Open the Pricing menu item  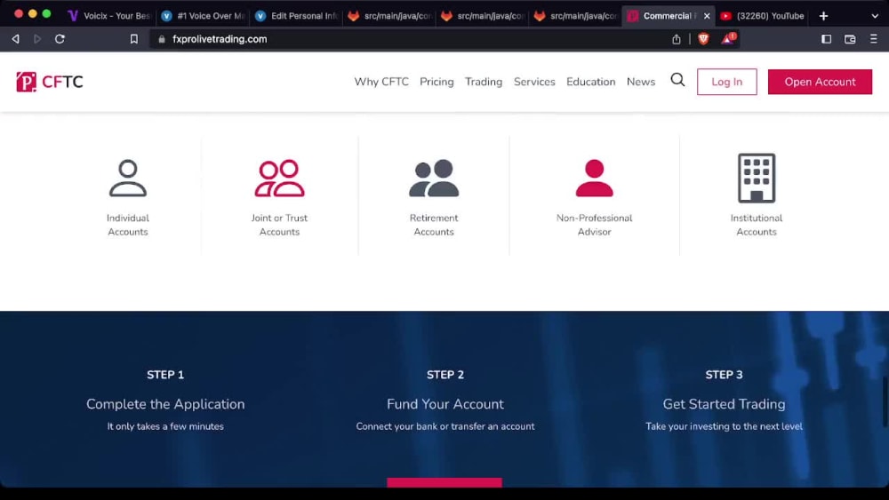pyautogui.click(x=436, y=82)
